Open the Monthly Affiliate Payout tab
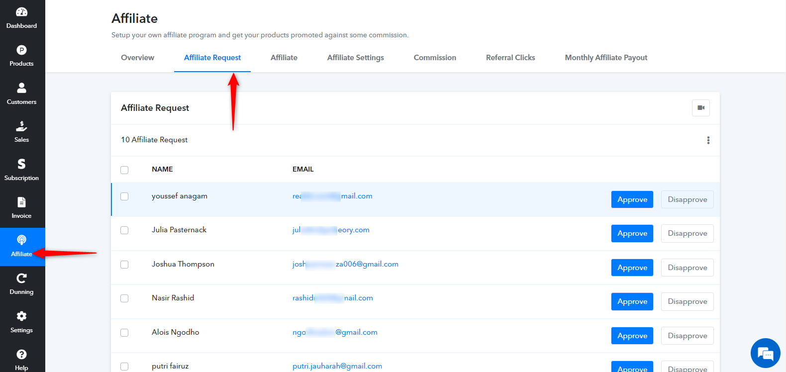Image resolution: width=786 pixels, height=372 pixels. tap(606, 58)
